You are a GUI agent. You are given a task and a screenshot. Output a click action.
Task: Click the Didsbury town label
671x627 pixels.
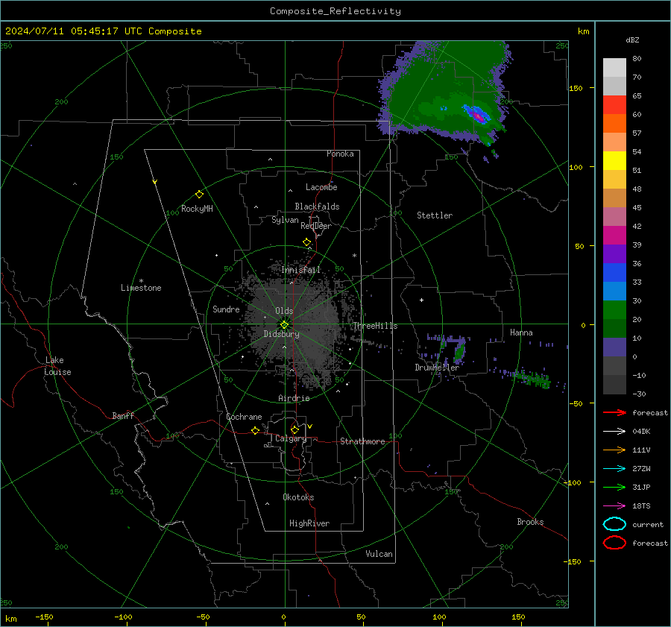[281, 334]
